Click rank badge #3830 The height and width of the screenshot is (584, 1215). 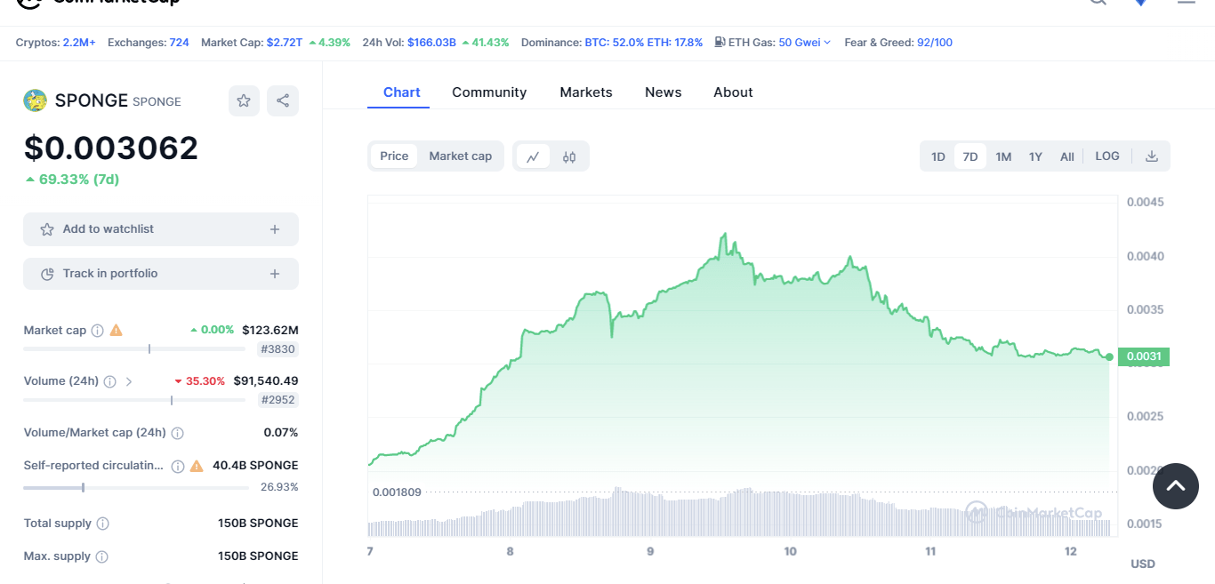click(x=277, y=349)
